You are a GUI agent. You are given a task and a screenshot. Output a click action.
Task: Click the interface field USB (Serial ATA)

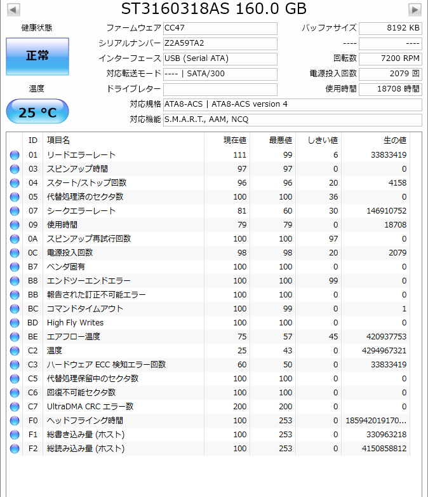coord(220,58)
